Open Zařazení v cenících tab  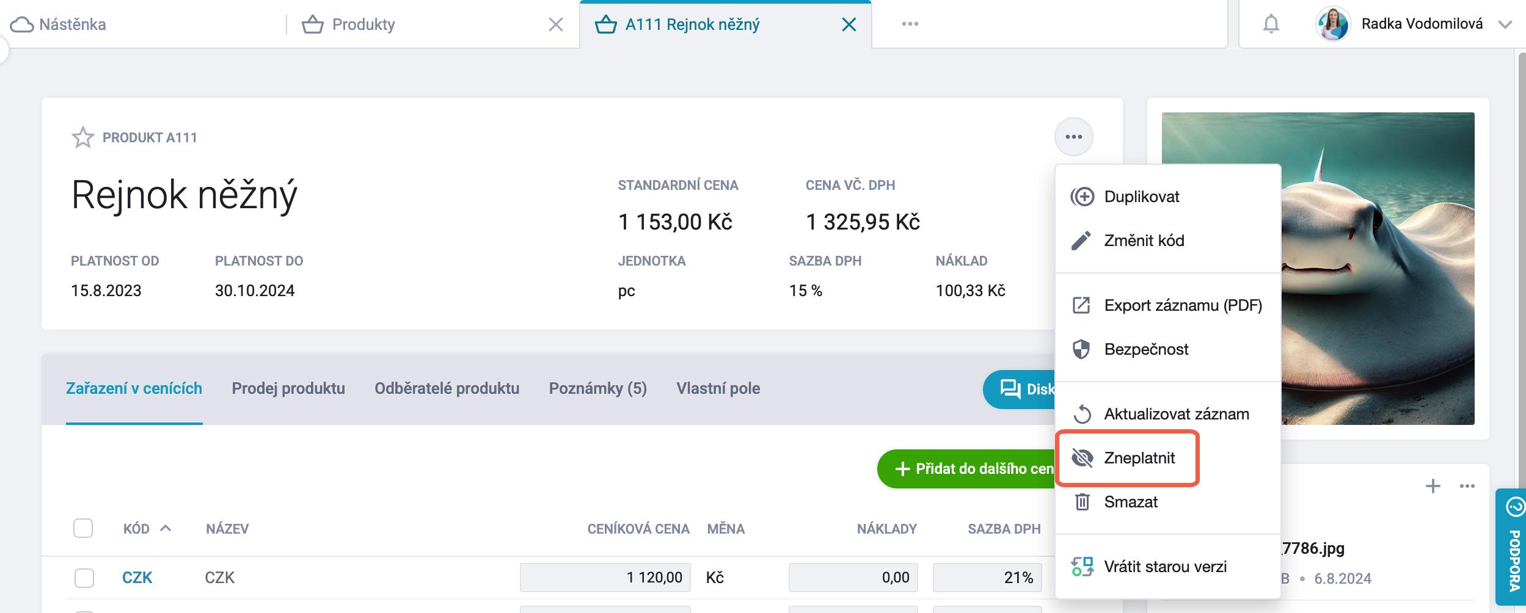(x=134, y=388)
